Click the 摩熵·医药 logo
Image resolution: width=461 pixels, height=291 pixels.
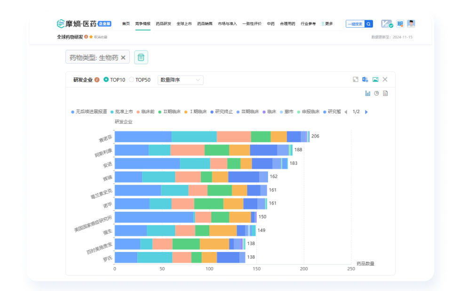click(x=77, y=24)
